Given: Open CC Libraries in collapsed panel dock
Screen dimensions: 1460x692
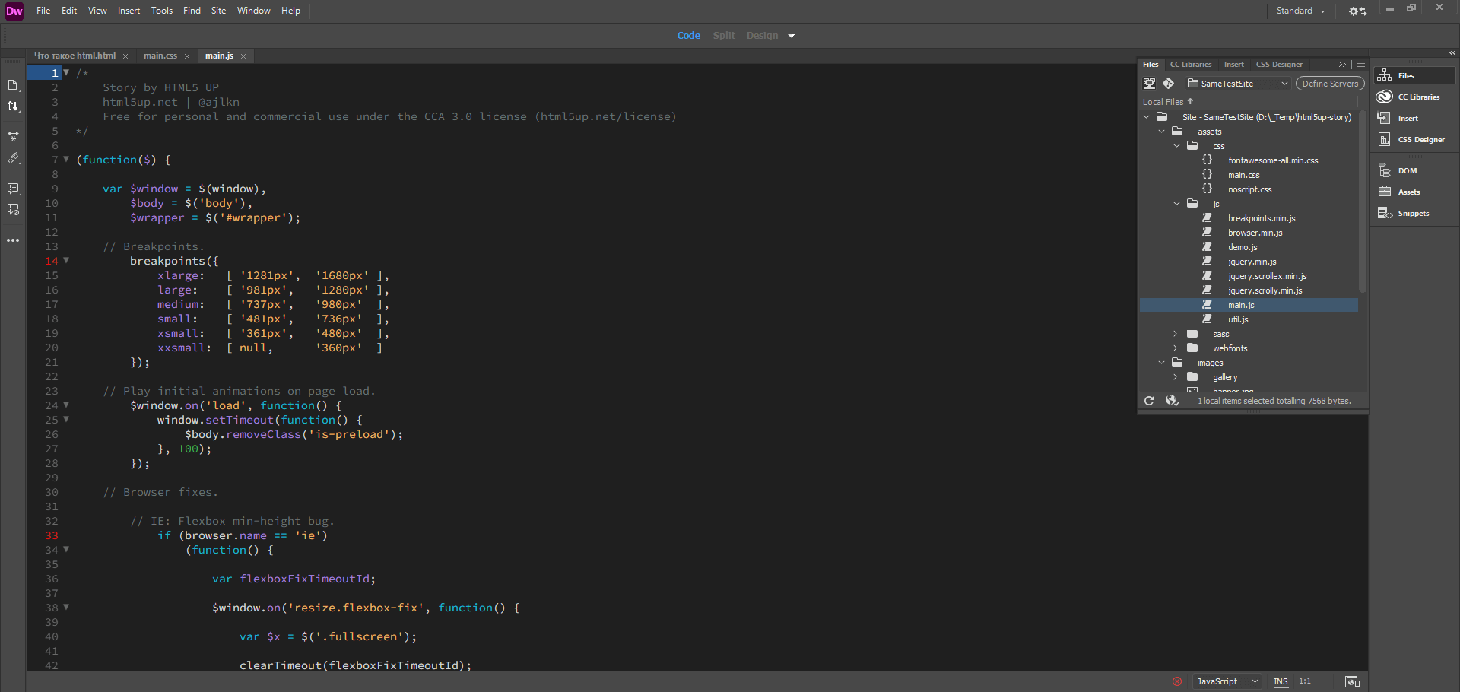Looking at the screenshot, I should click(1414, 97).
